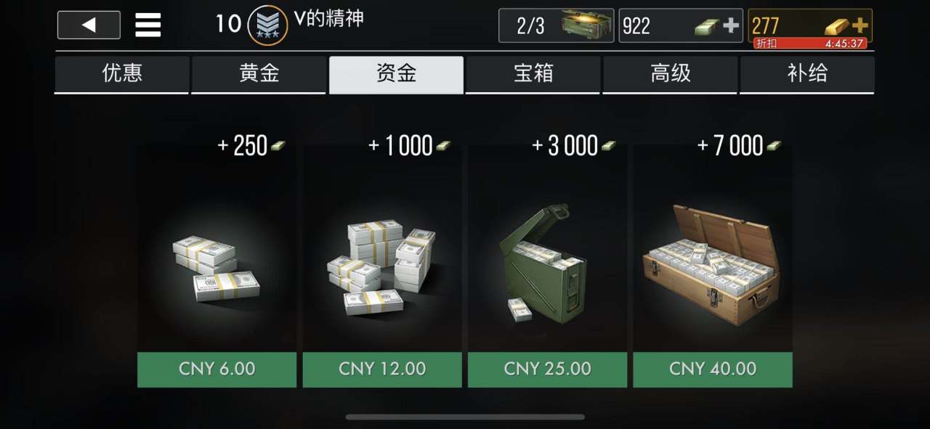
Task: Switch to the 黄金 tab
Action: coord(259,74)
